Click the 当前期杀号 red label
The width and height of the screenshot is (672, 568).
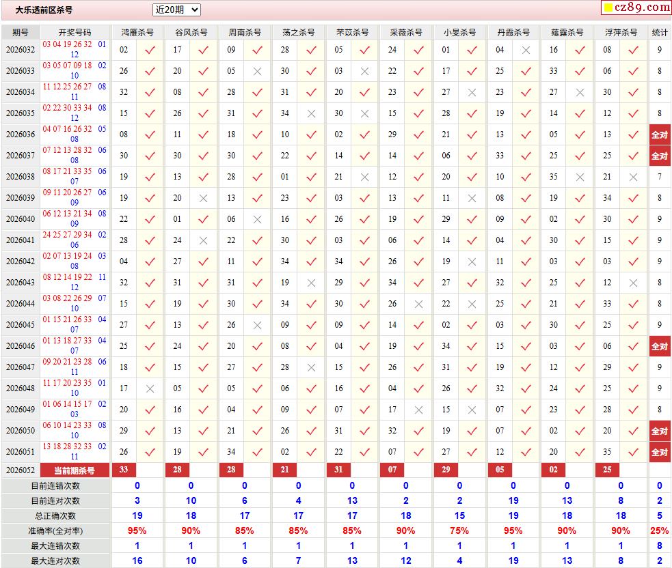(75, 470)
